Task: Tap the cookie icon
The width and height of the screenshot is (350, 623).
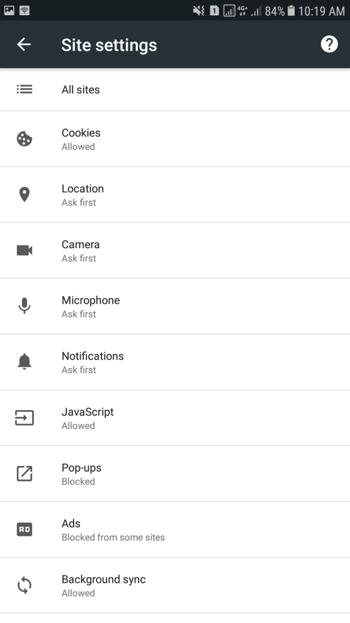Action: pos(24,139)
